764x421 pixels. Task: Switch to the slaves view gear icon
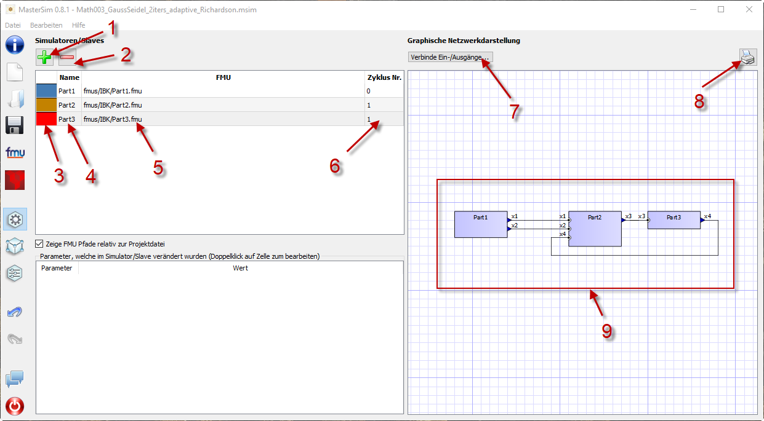click(15, 219)
